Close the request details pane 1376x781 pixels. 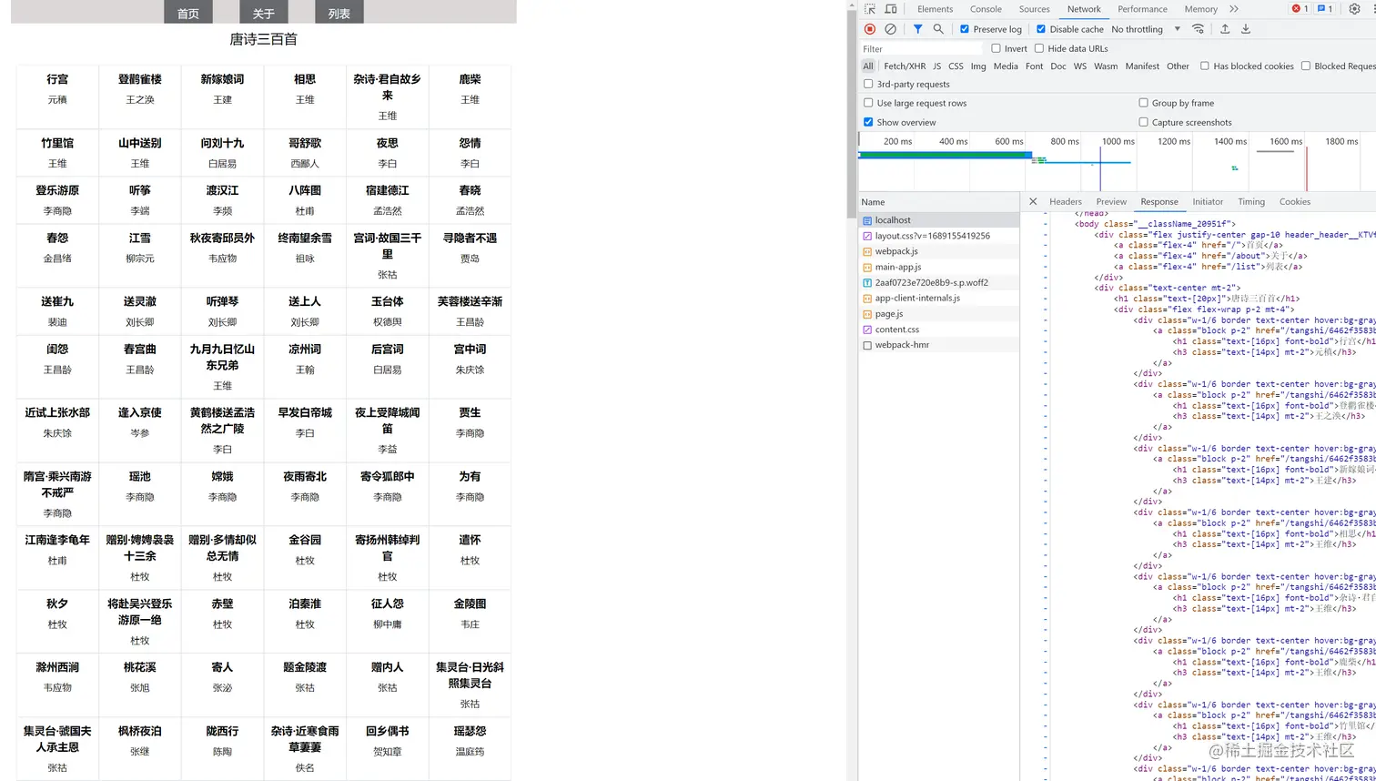click(x=1033, y=201)
